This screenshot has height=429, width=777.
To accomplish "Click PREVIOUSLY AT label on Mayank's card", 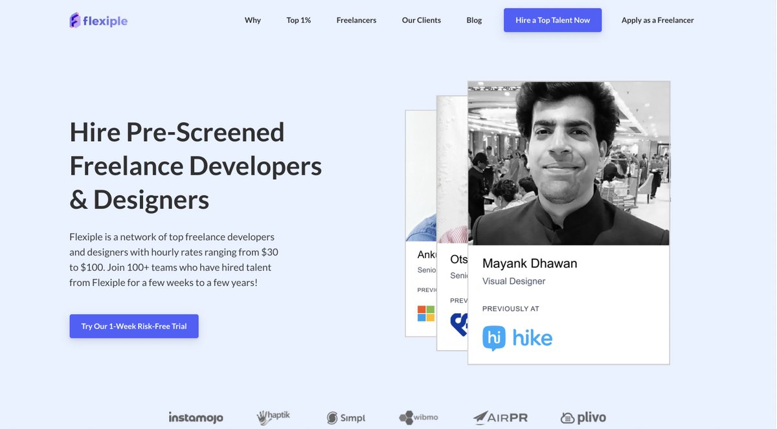I will click(x=511, y=309).
